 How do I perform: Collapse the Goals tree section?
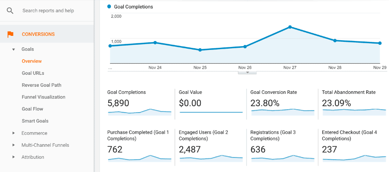point(14,50)
